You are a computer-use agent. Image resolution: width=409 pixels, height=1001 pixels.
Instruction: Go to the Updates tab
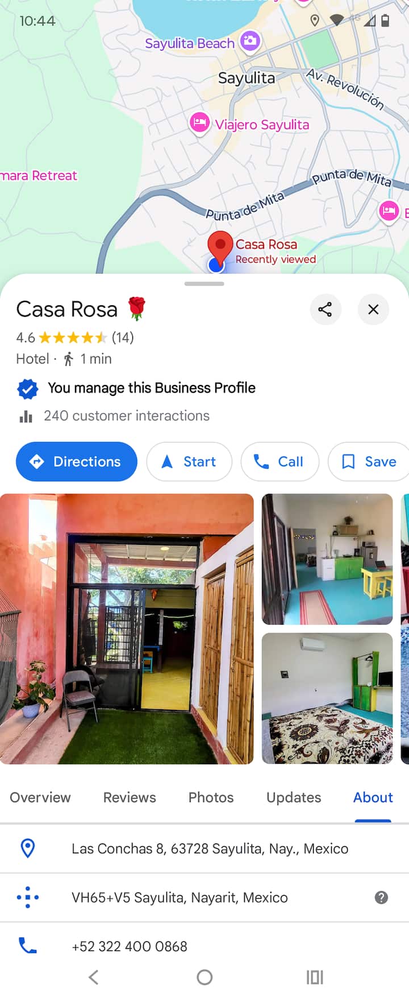294,797
